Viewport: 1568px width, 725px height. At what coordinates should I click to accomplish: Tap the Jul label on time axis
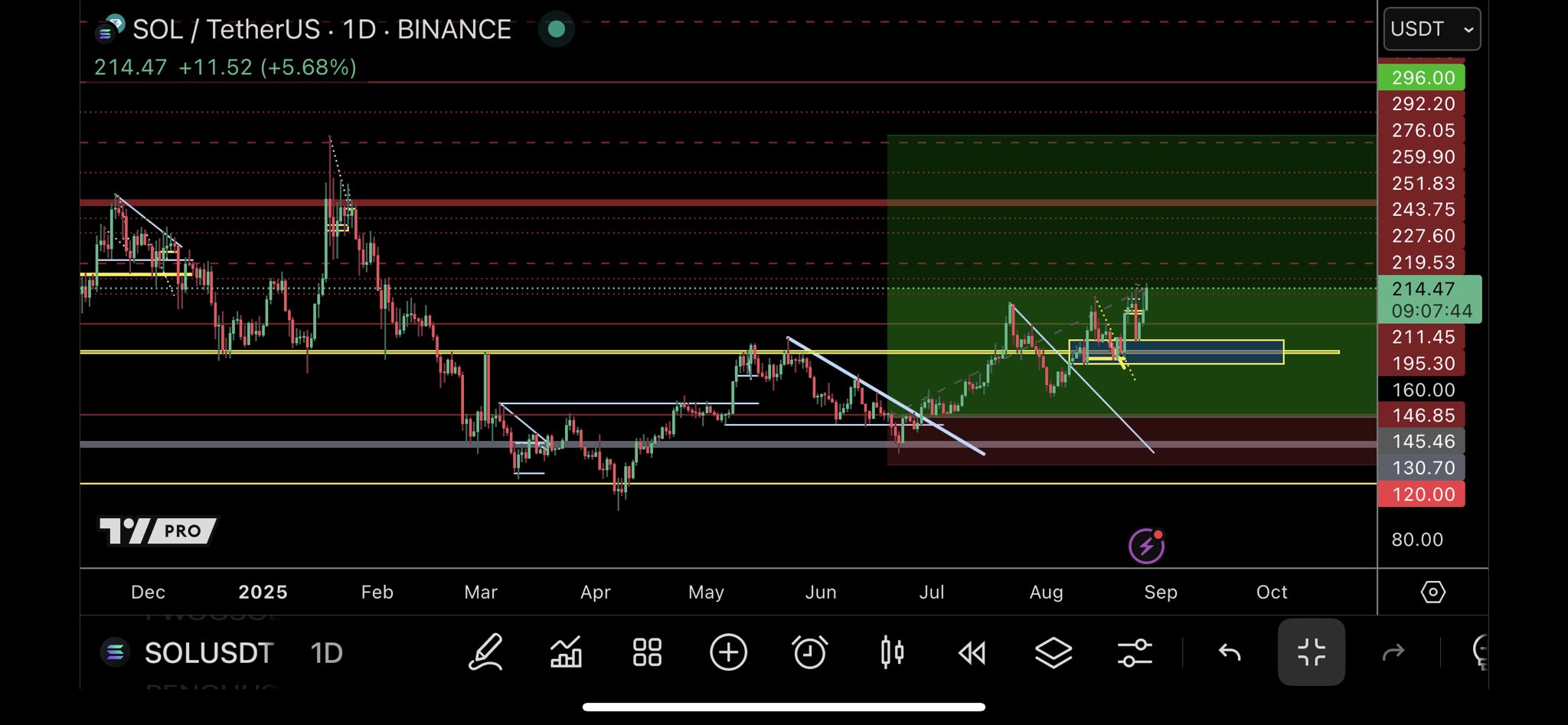(x=932, y=592)
